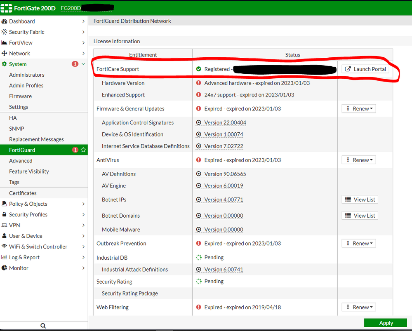Open the HA page
This screenshot has height=331, width=412.
[44, 118]
